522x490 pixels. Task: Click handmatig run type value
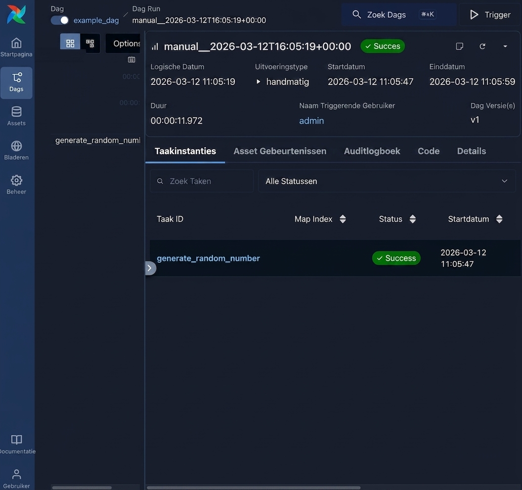[x=287, y=82]
